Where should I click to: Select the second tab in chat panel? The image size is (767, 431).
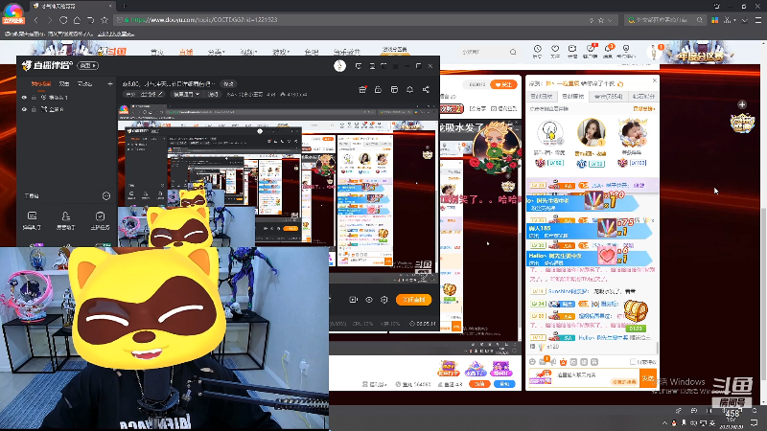[572, 97]
